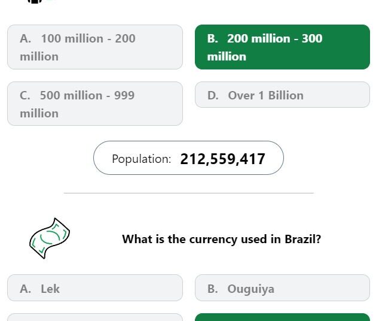
Task: Pick option D Over 1 Billion
Action: pos(283,95)
